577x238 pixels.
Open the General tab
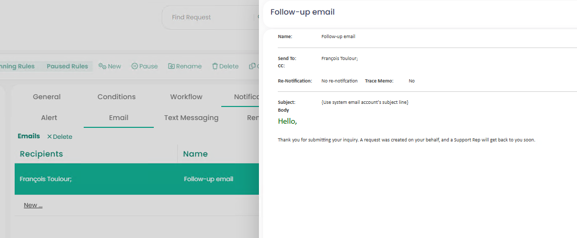tap(47, 97)
